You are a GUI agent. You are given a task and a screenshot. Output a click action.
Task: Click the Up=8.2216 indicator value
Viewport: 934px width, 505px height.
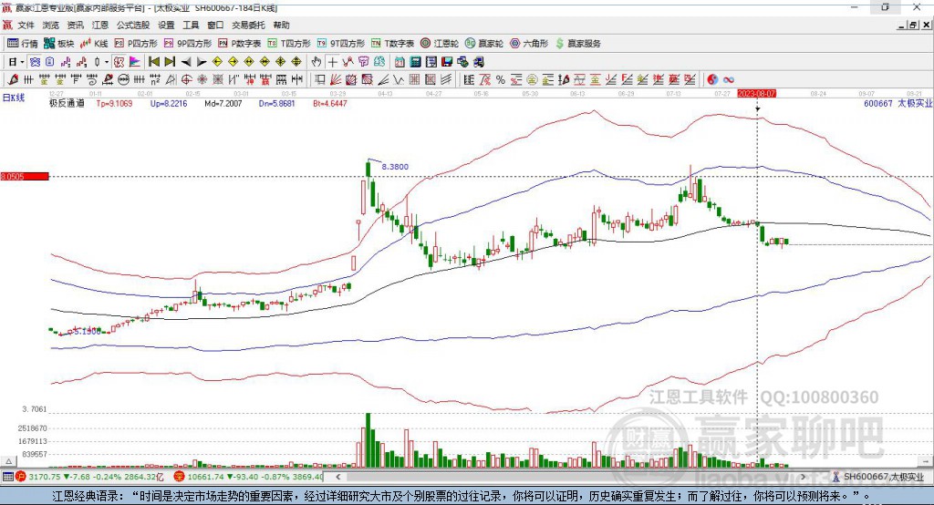(x=169, y=103)
